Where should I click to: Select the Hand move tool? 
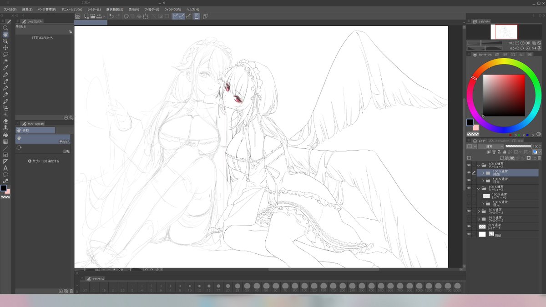5,34
